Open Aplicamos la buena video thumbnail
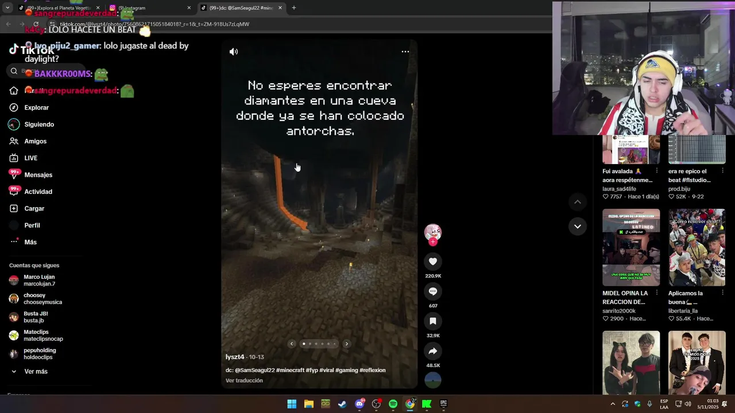 (x=697, y=247)
